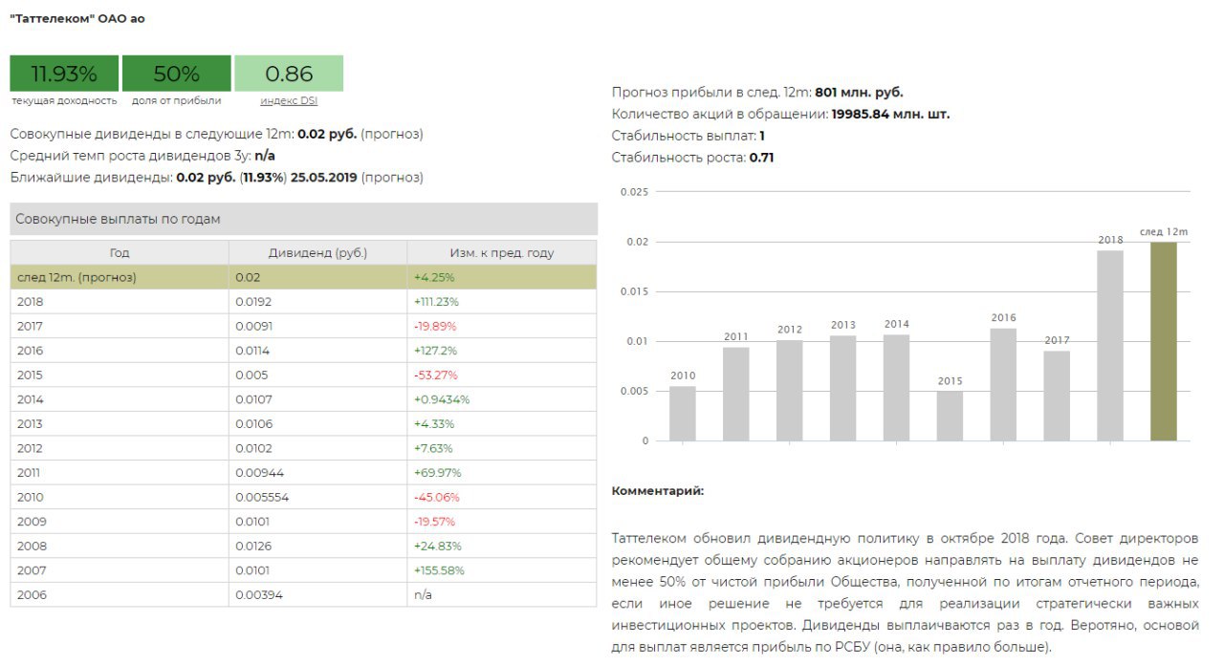
Task: Click the 19985.84 млн. шт. shares value
Action: [891, 115]
